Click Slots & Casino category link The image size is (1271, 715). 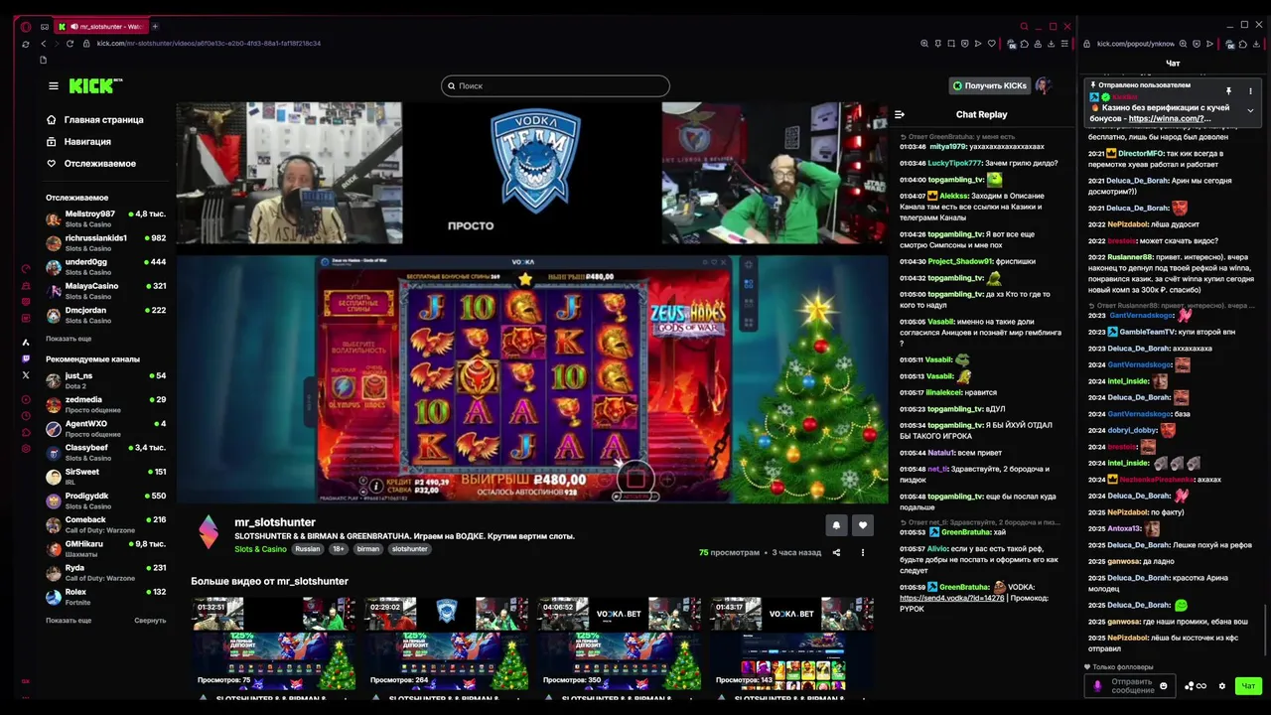pyautogui.click(x=260, y=549)
